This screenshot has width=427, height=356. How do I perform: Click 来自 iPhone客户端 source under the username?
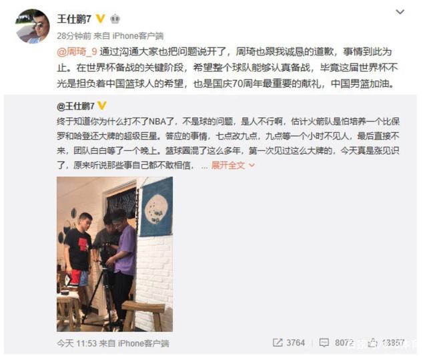point(129,35)
